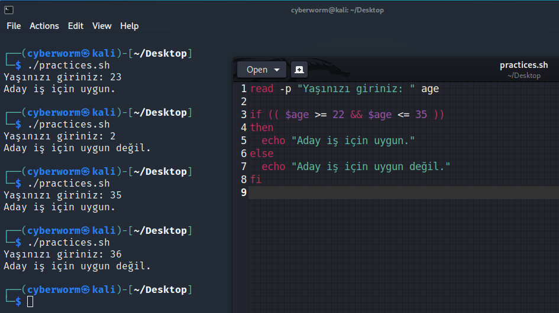This screenshot has width=559, height=313.
Task: Click the 'read' keyword on line 1
Action: [261, 89]
